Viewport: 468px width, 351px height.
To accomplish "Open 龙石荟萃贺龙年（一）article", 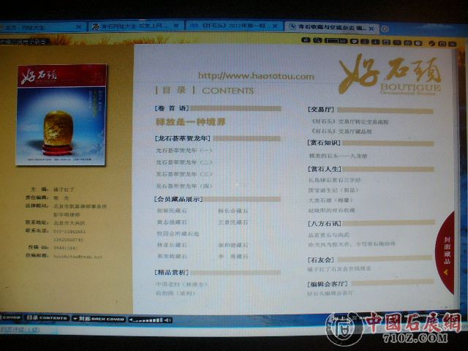I will tap(184, 150).
